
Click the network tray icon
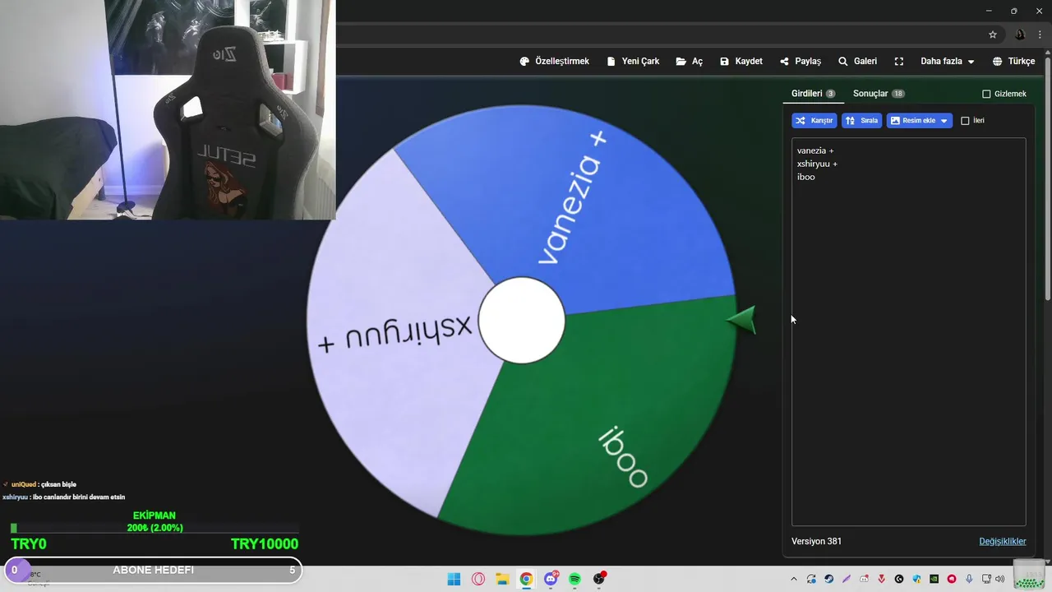[x=986, y=579]
